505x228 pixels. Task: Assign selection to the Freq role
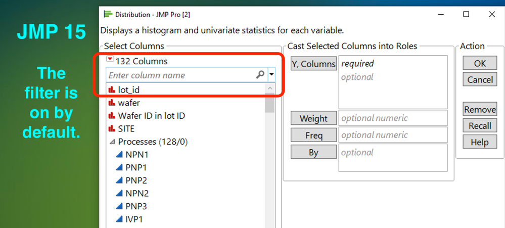(313, 135)
